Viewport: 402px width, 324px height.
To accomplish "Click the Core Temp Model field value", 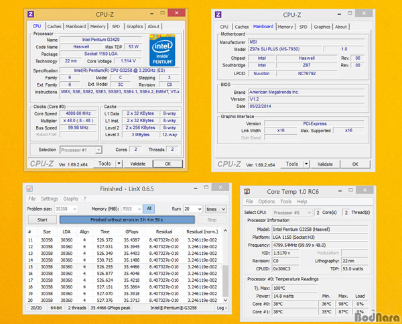I will click(x=320, y=229).
